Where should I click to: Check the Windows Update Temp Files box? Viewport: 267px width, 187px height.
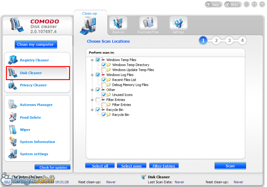point(104,70)
